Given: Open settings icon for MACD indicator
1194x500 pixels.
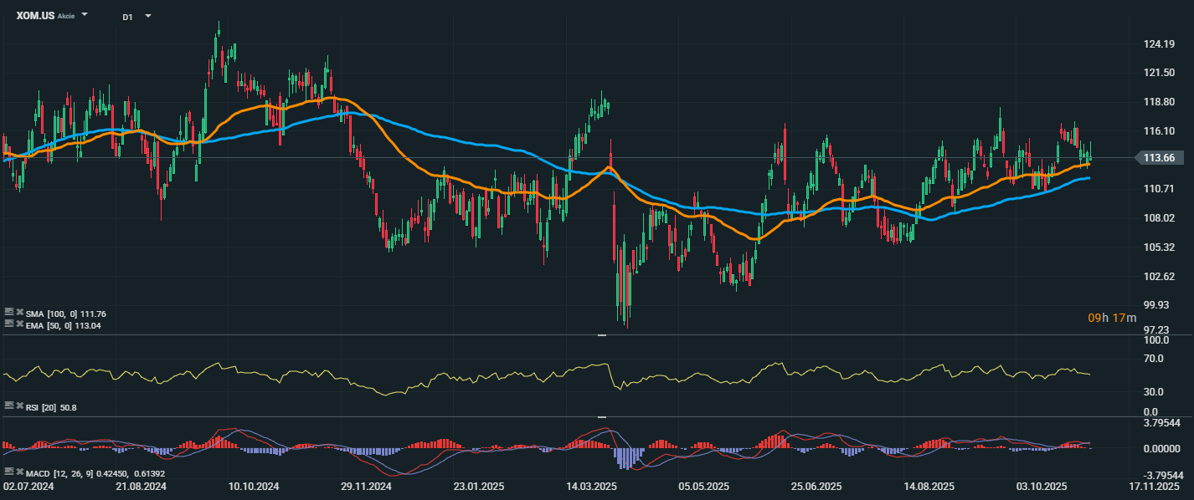Looking at the screenshot, I should click(x=8, y=472).
